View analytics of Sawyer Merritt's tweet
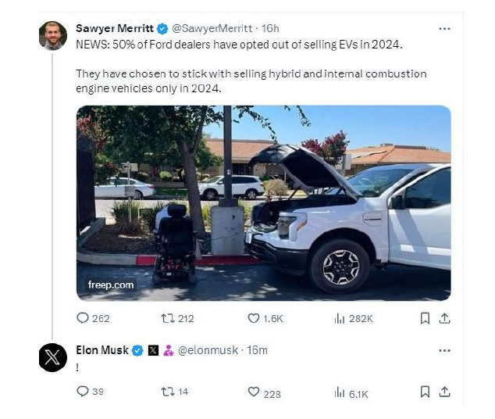Screen dimensions: 495x419 tap(340, 318)
